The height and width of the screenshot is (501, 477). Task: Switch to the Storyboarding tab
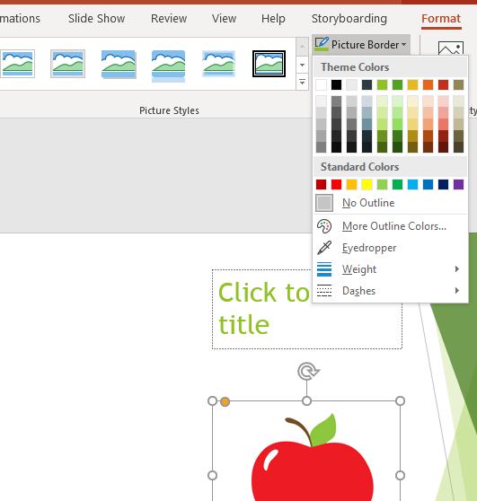(x=349, y=19)
